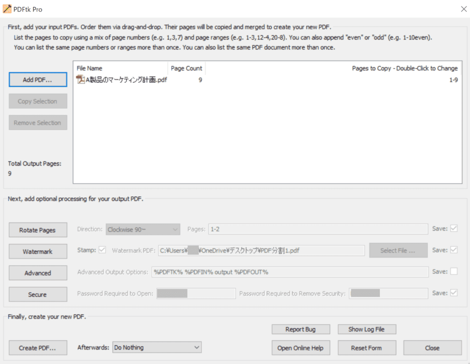Toggle the Secure option
This screenshot has height=364, width=470.
(x=38, y=294)
